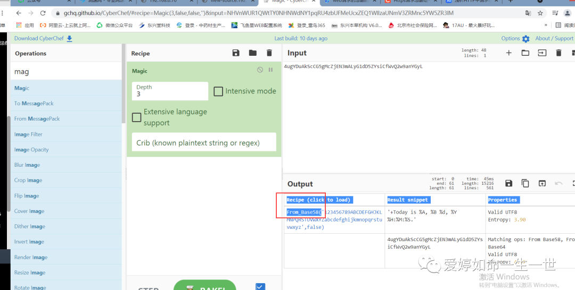Open 北京市社会保险网 bookmark

[413, 25]
